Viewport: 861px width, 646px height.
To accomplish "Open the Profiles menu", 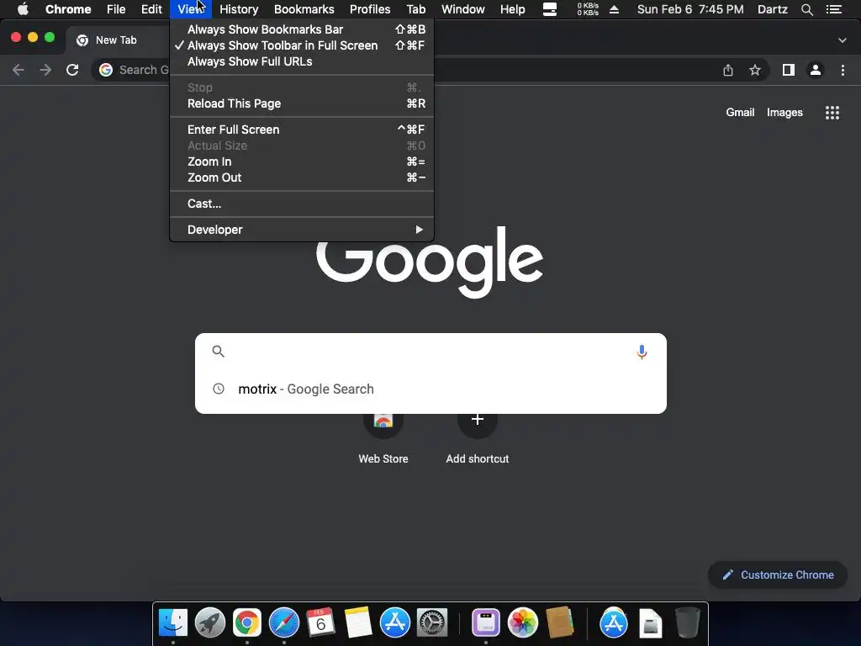I will tap(370, 9).
